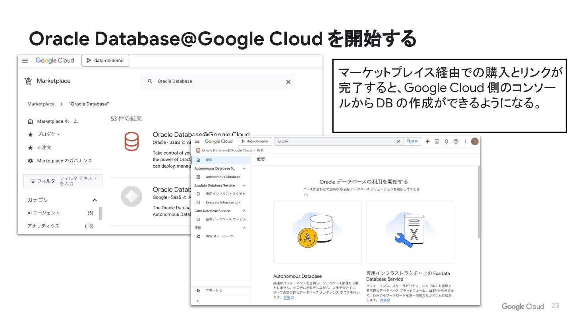Open Gemini sparkle assistant icon
The image size is (572, 321).
427,141
